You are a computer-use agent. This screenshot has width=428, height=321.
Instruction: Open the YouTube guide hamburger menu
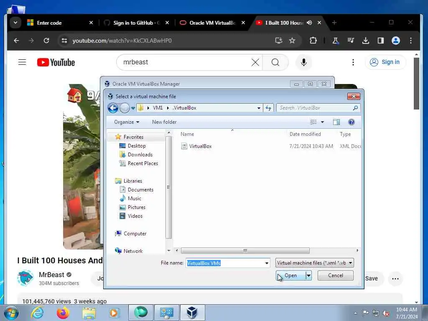click(x=22, y=62)
